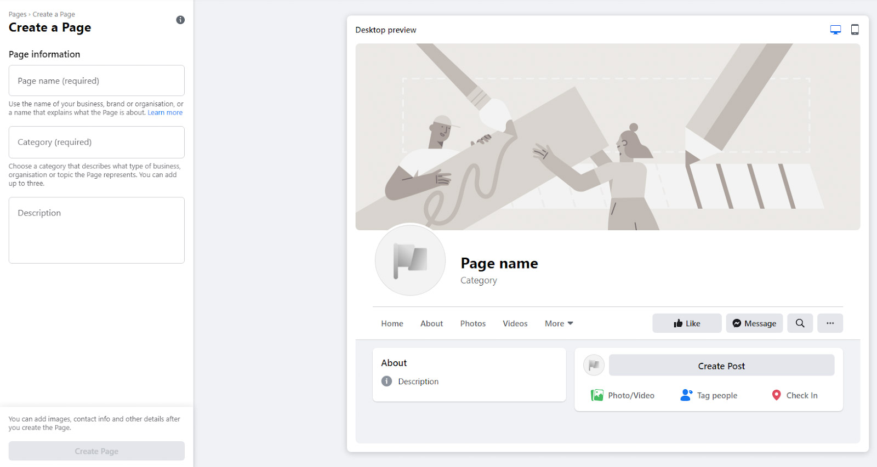Open the three-dots more options button
Screen dimensions: 877x467
tap(830, 323)
